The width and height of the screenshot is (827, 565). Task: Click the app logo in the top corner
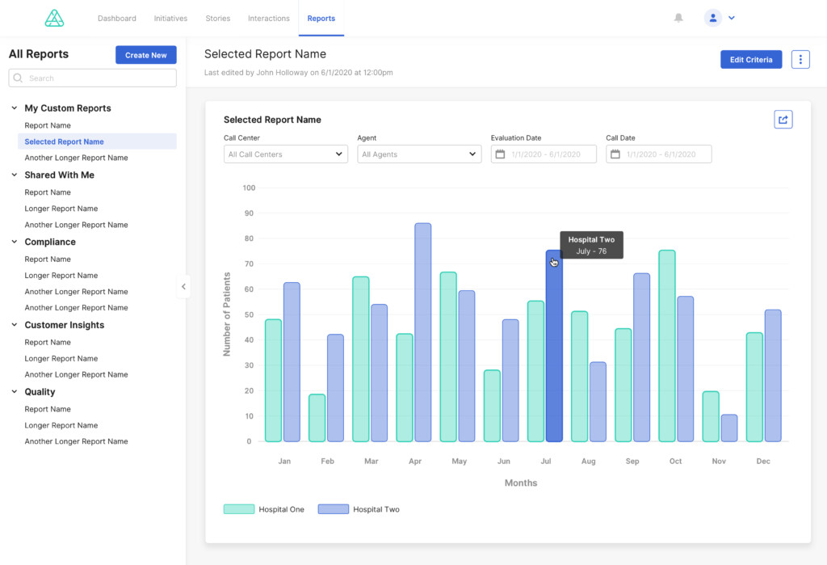[x=54, y=17]
